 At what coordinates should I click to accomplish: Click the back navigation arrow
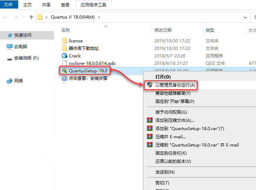pos(5,17)
